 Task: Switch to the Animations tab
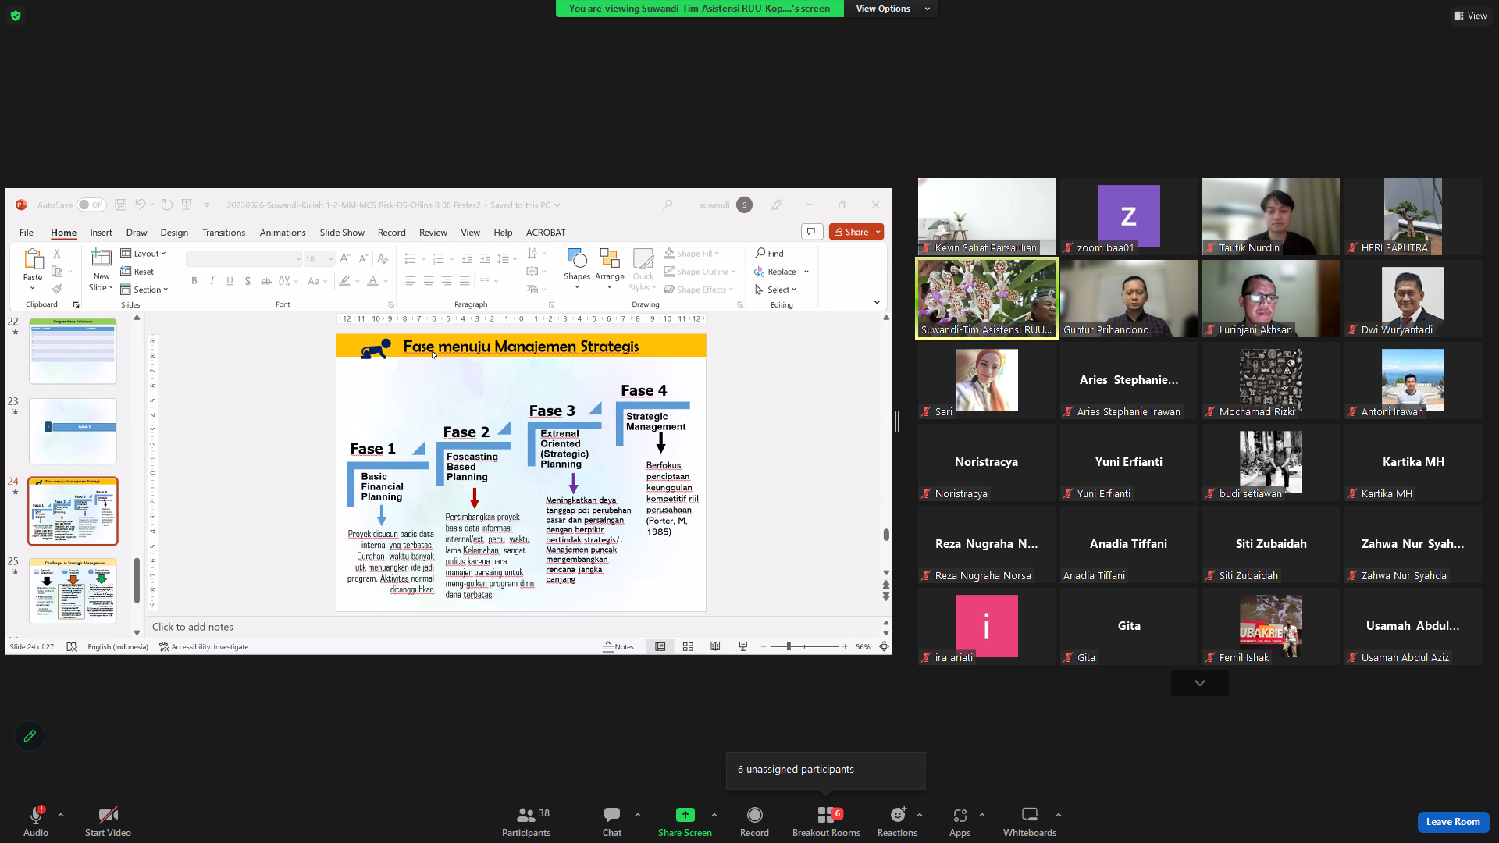point(283,233)
